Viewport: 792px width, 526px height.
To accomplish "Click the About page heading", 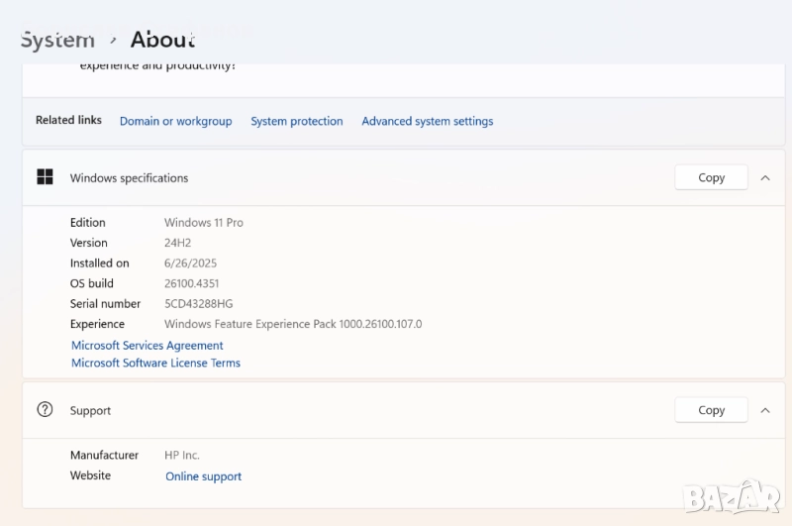I will [x=162, y=40].
